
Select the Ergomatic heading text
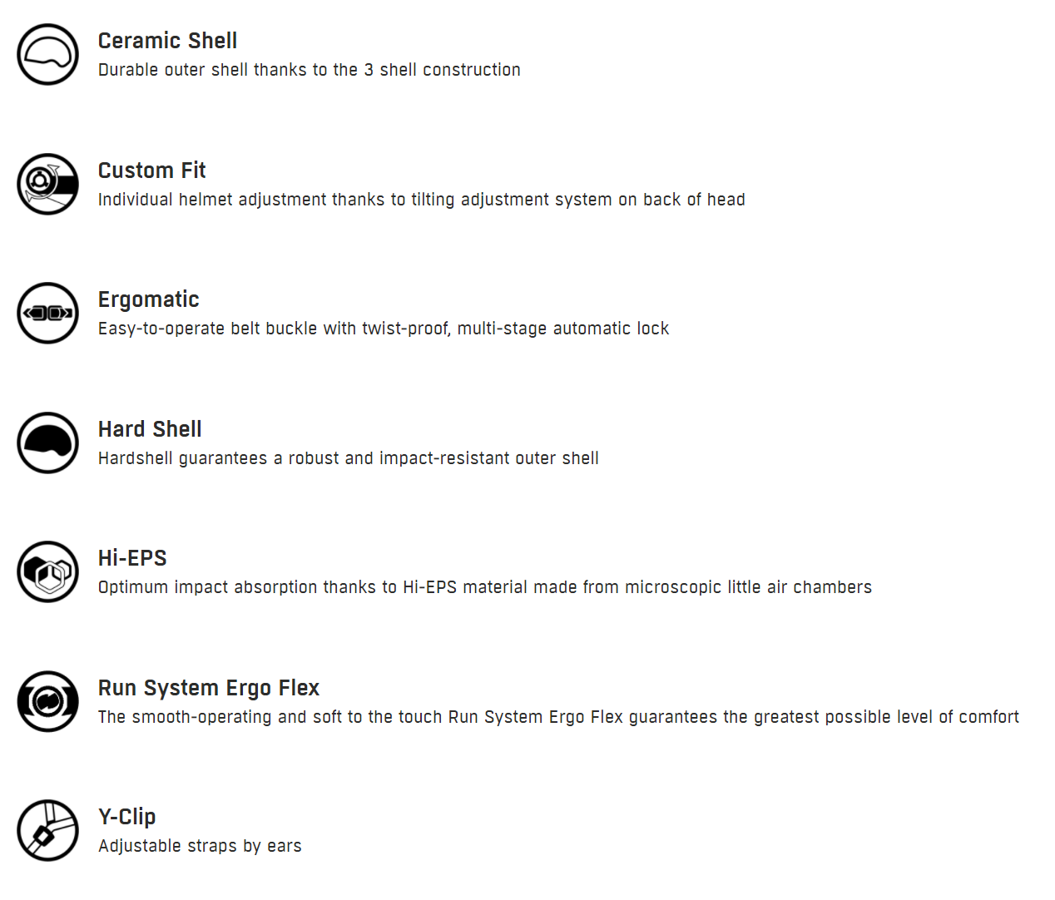[149, 300]
